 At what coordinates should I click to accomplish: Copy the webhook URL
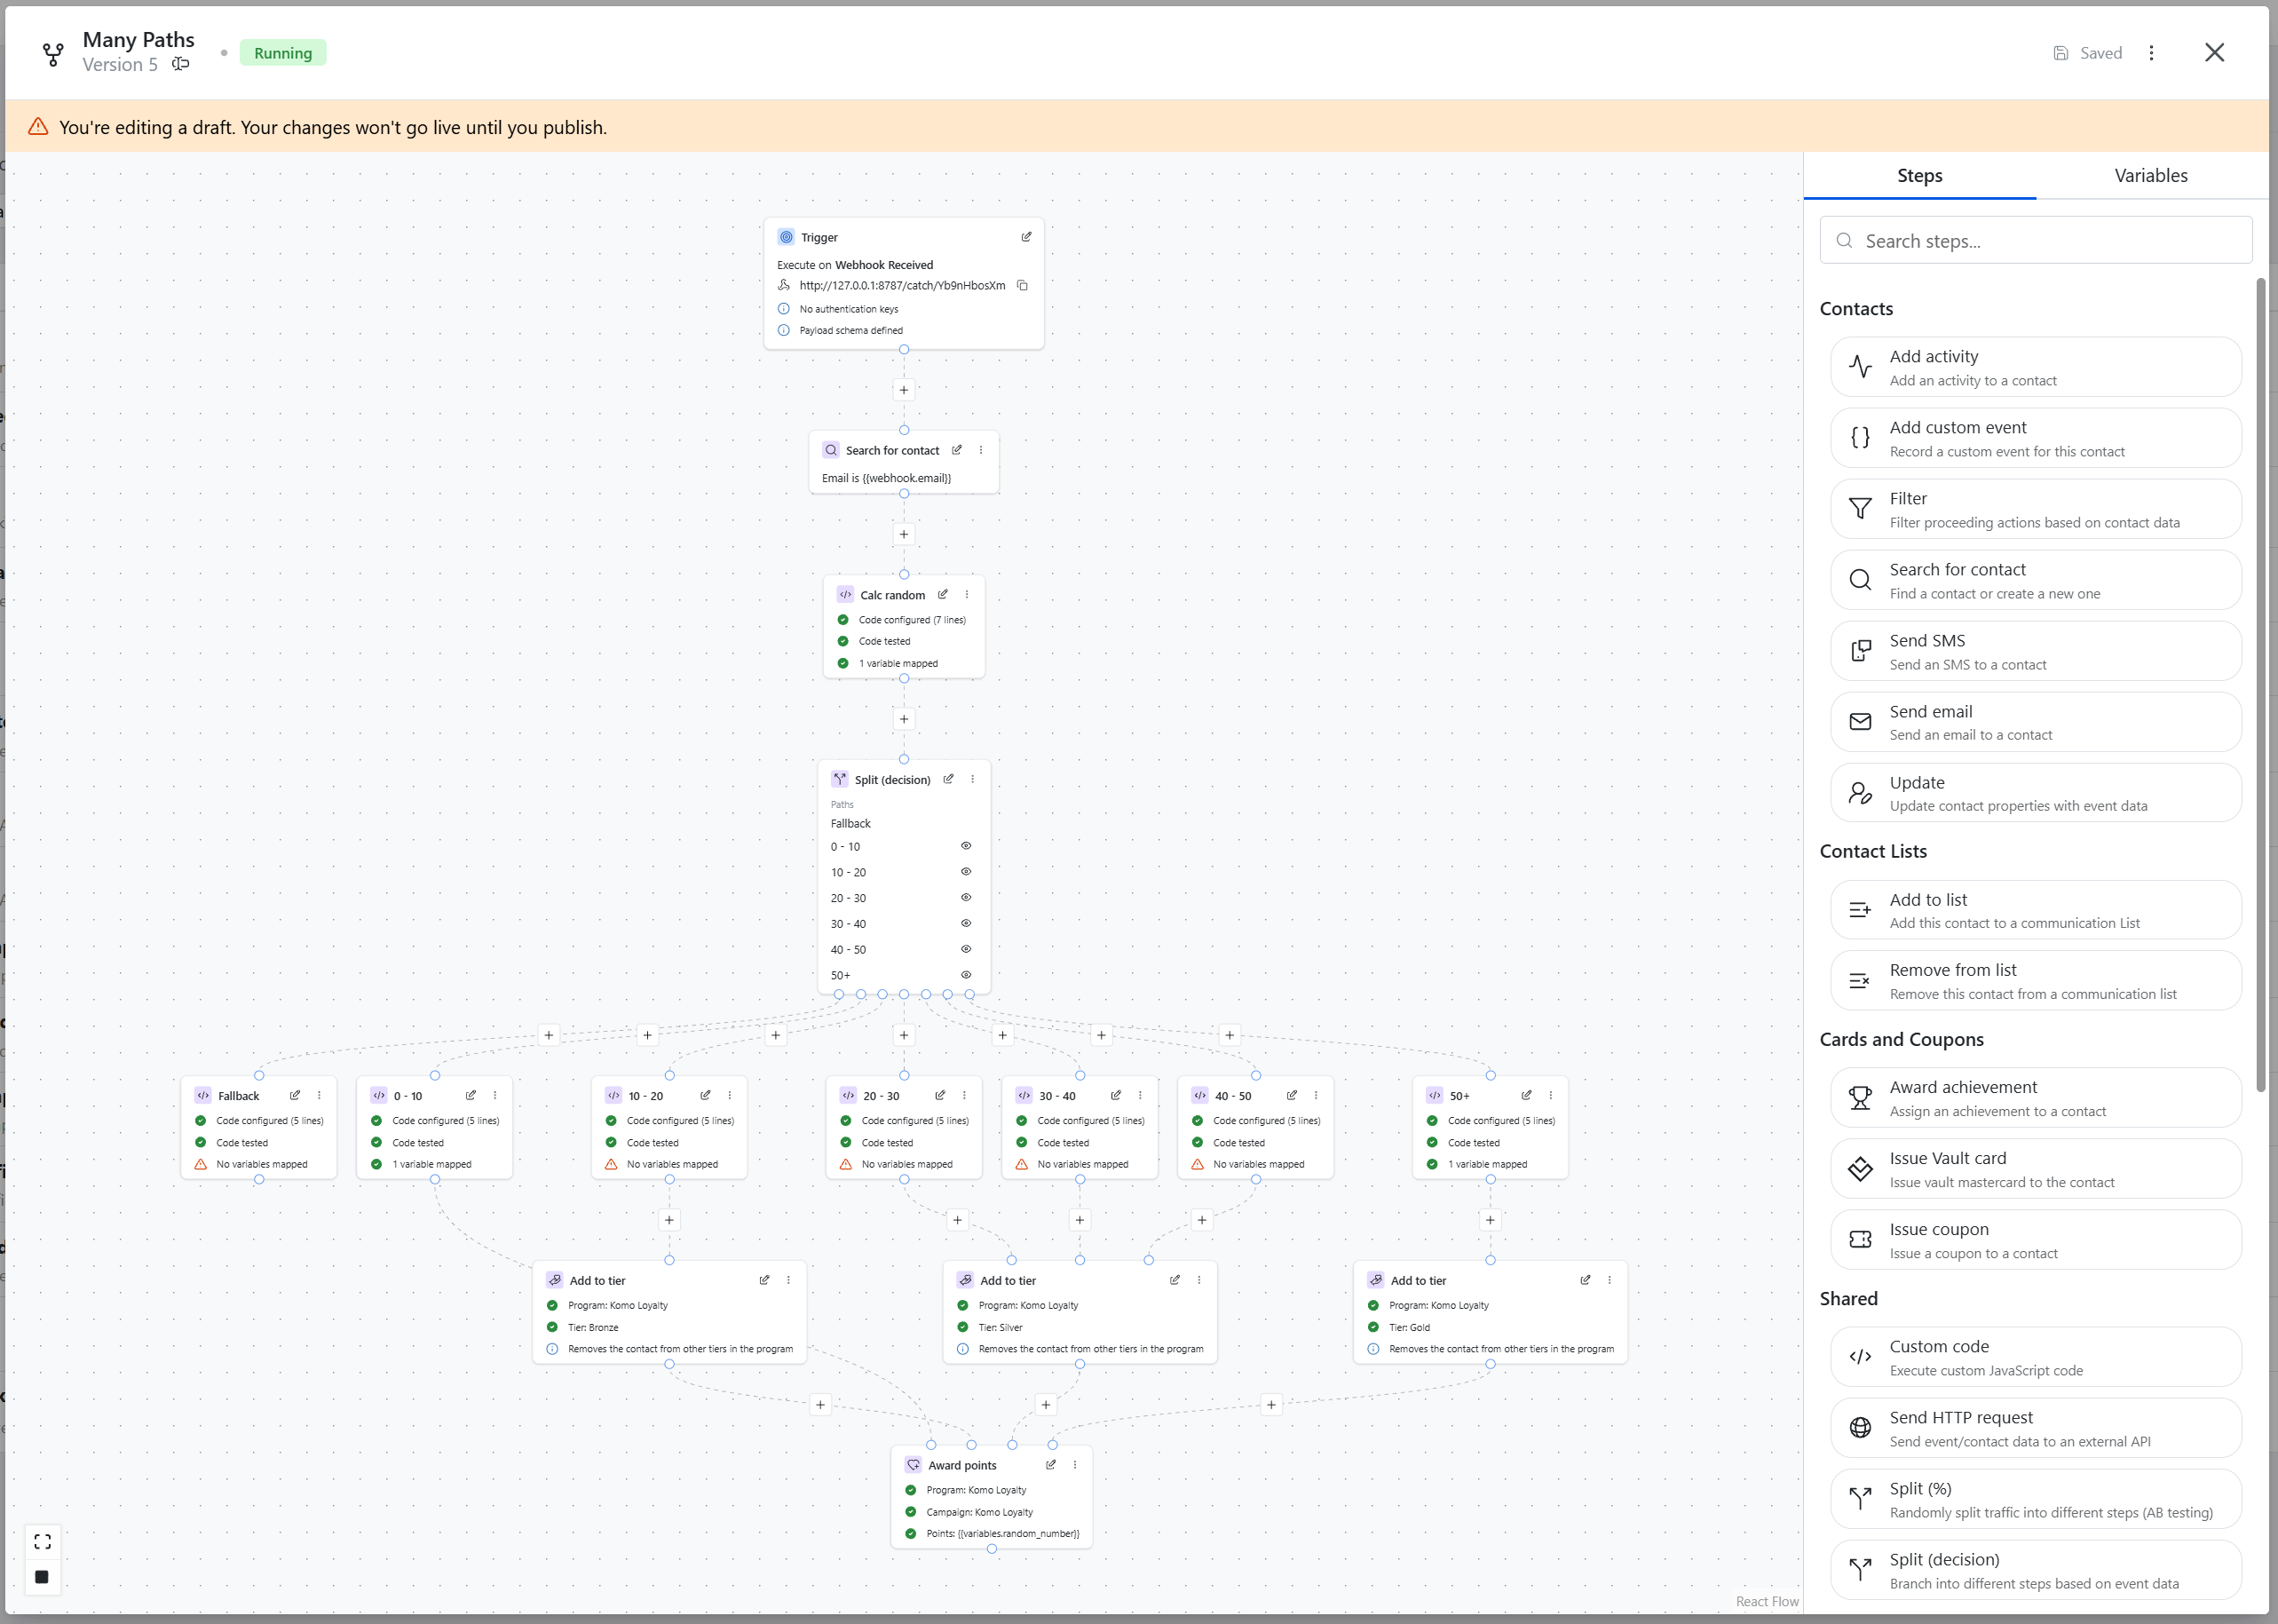coord(1023,285)
